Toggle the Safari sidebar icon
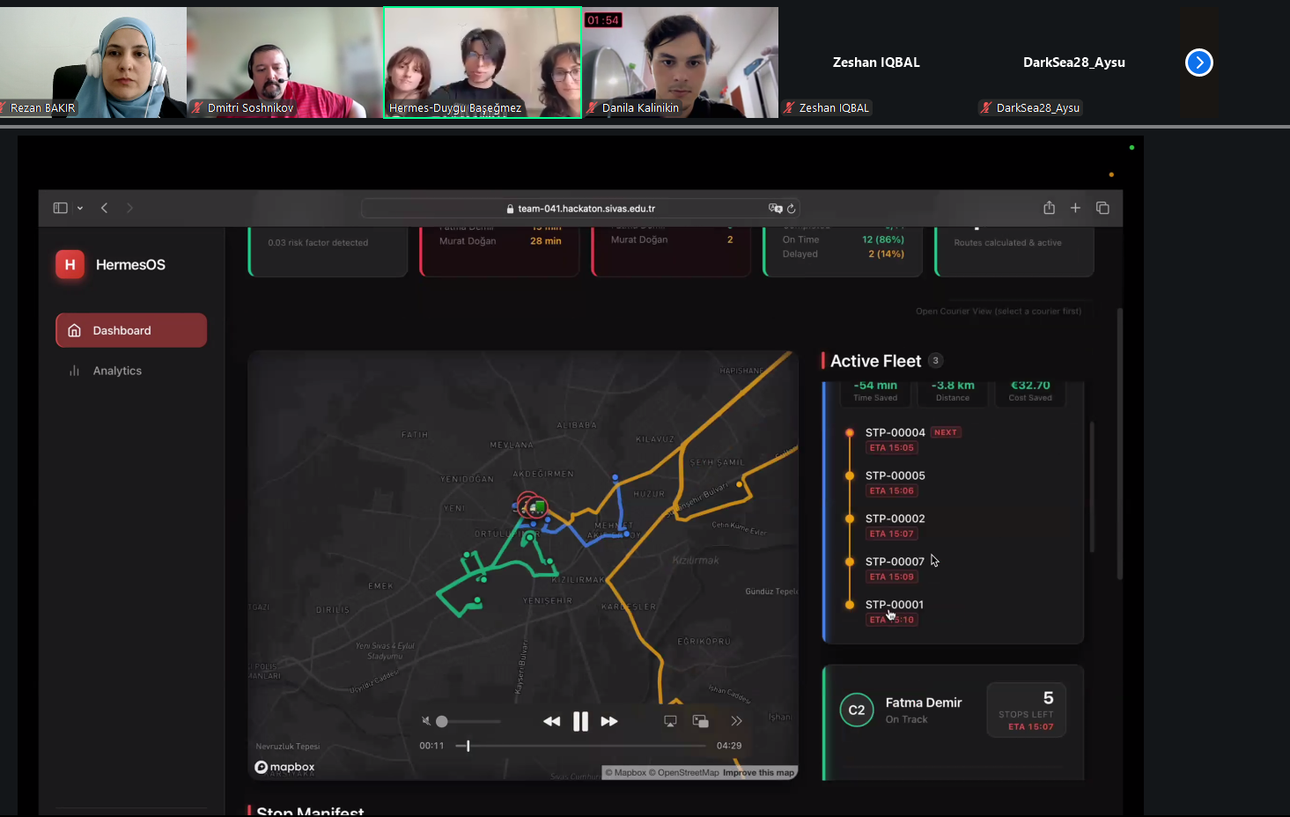Viewport: 1290px width, 817px height. click(x=60, y=208)
